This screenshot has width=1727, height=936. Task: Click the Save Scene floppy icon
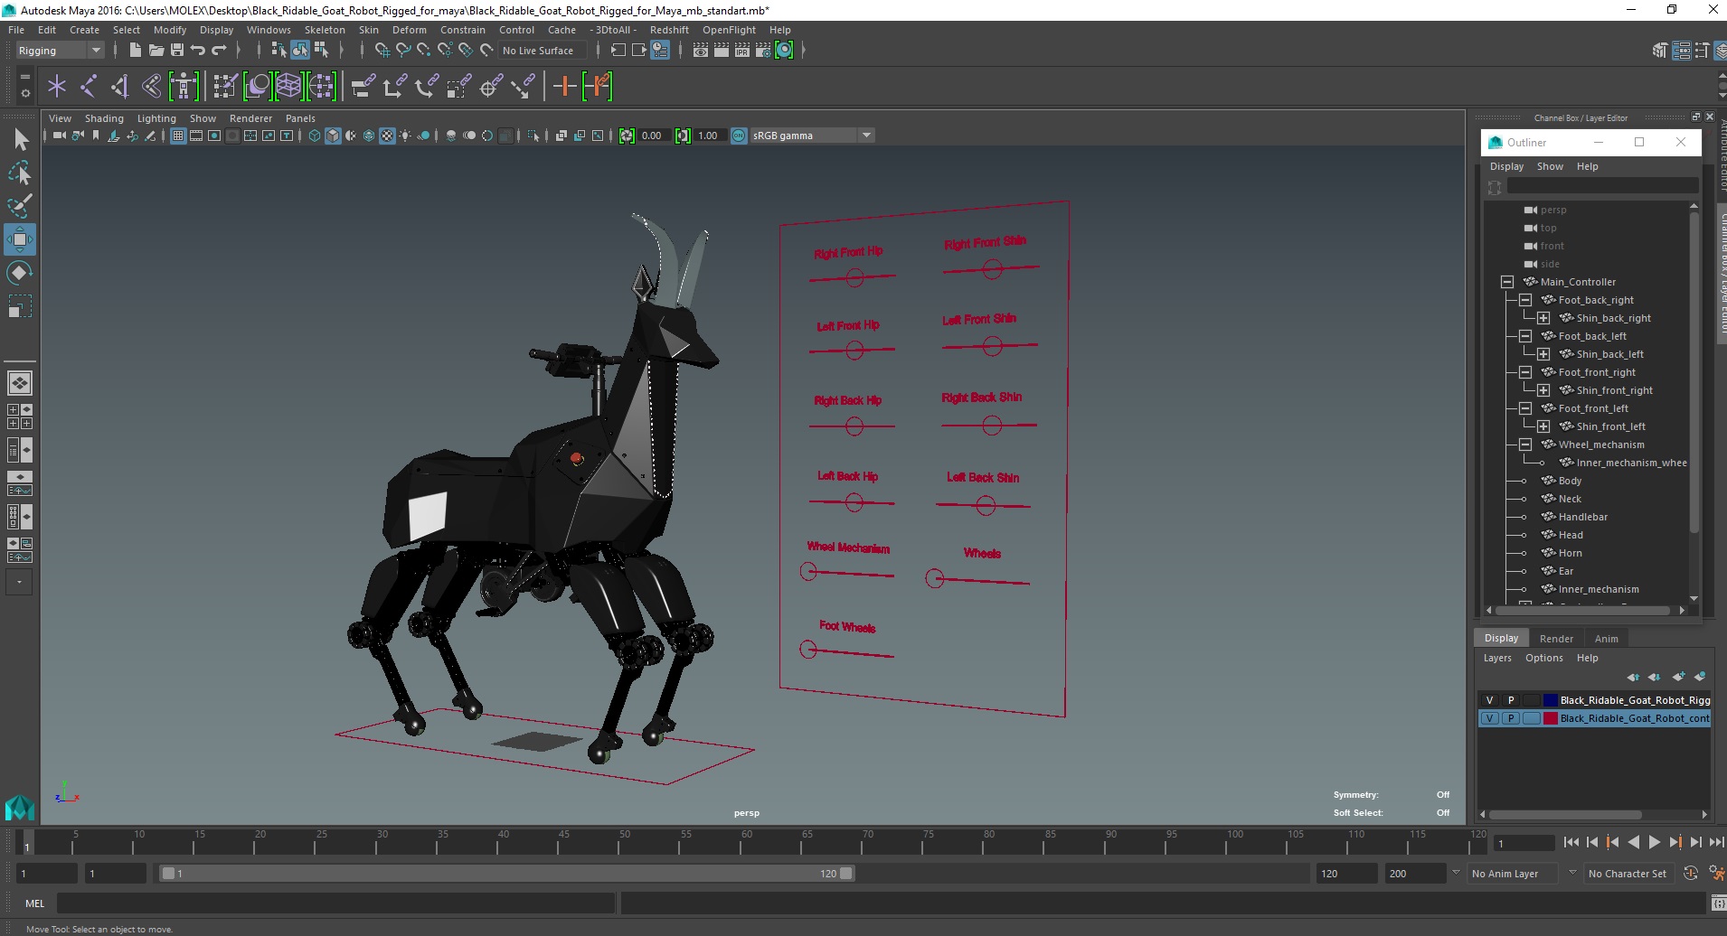point(177,51)
